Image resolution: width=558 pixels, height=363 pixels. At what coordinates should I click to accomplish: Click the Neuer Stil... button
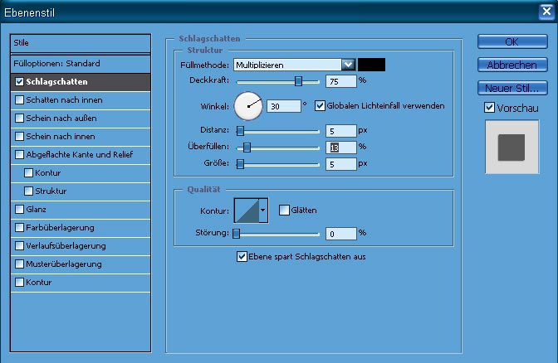[511, 87]
